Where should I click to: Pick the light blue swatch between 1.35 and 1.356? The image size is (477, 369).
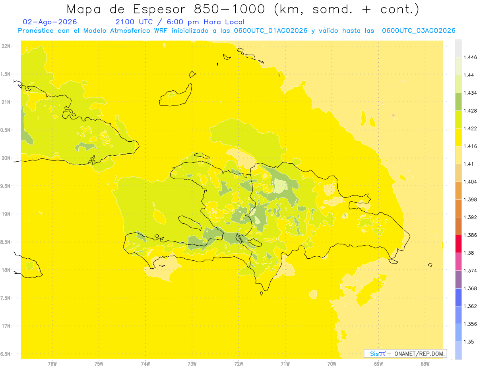[459, 333]
